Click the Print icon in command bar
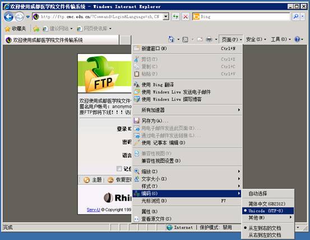Viewport: 310px width, 240px height. (x=209, y=40)
